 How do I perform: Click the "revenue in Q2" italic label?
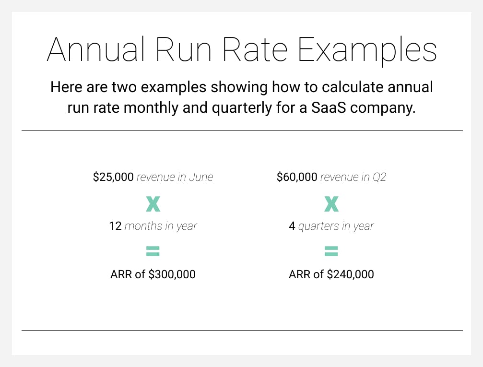[353, 177]
